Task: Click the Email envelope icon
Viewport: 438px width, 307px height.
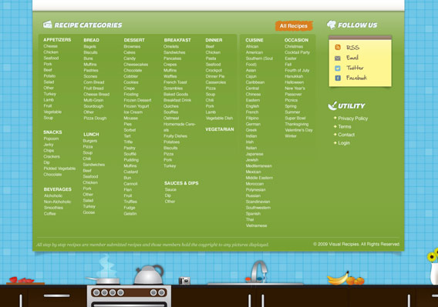Action: (x=338, y=58)
